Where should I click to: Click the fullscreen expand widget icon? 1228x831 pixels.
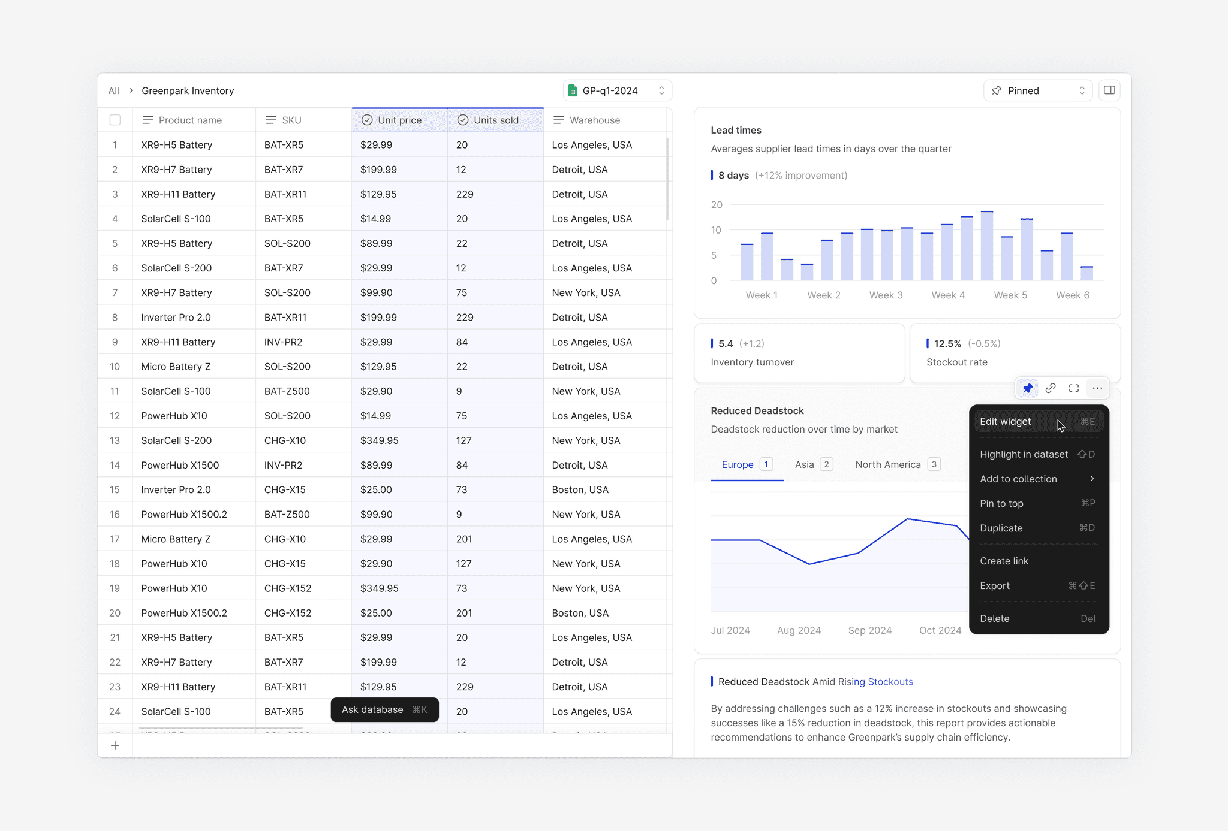coord(1074,388)
